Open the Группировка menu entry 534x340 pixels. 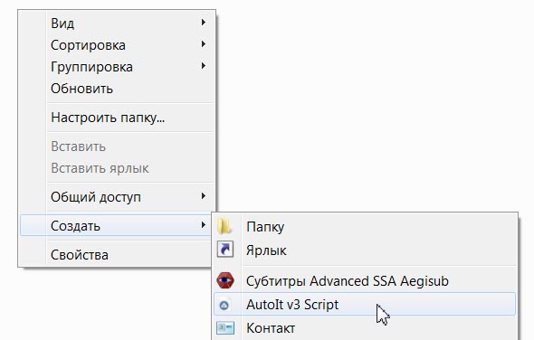pos(117,67)
